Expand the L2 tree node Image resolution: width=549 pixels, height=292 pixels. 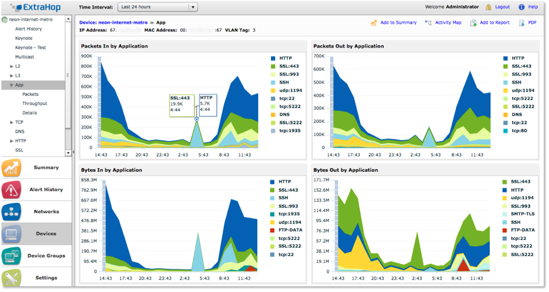pyautogui.click(x=12, y=66)
